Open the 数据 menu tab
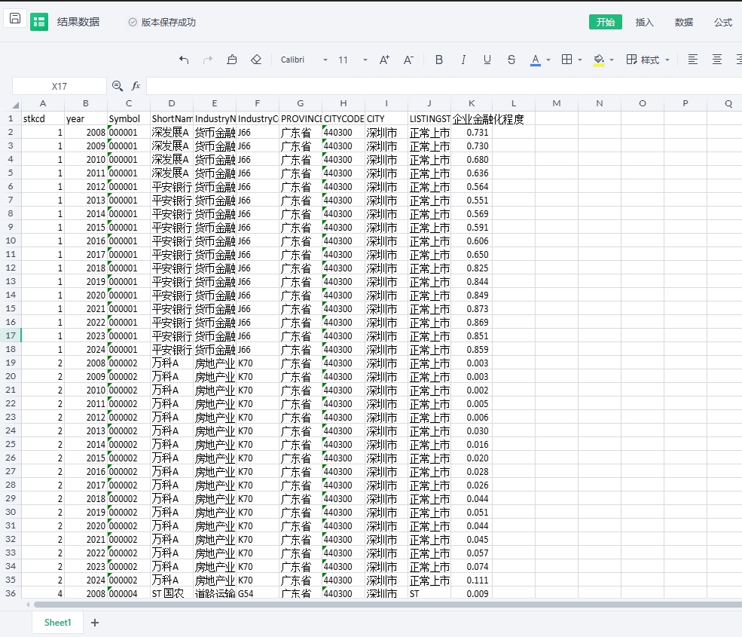Image resolution: width=742 pixels, height=637 pixels. 684,23
